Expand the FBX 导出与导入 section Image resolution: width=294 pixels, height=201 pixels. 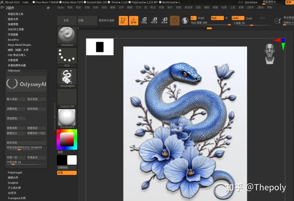tap(17, 55)
